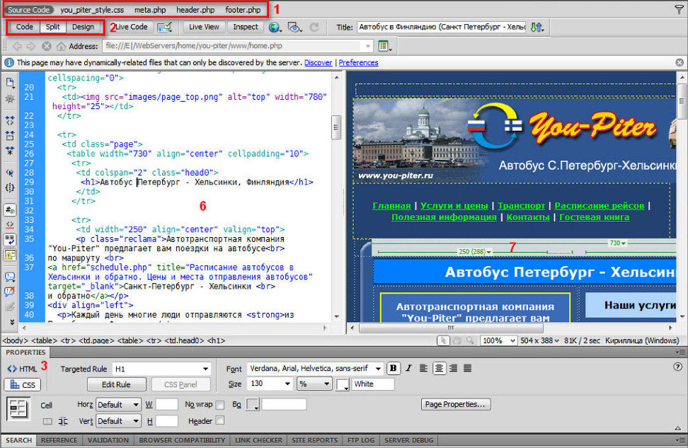The width and height of the screenshot is (688, 448).
Task: Click the Italic formatting icon
Action: pos(408,368)
